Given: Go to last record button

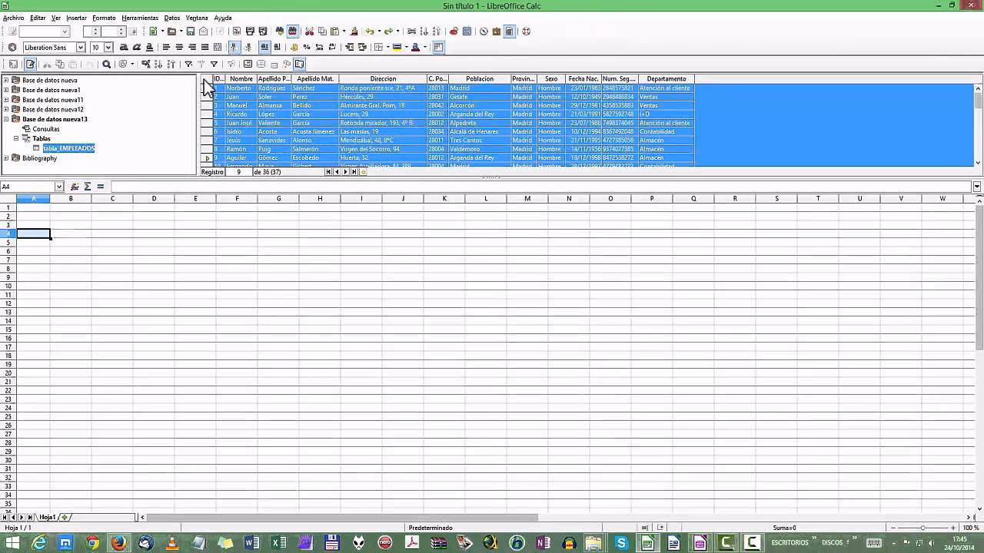Looking at the screenshot, I should (354, 172).
